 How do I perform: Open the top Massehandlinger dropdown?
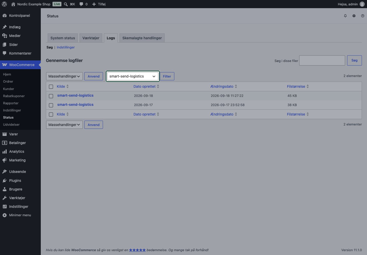[64, 76]
